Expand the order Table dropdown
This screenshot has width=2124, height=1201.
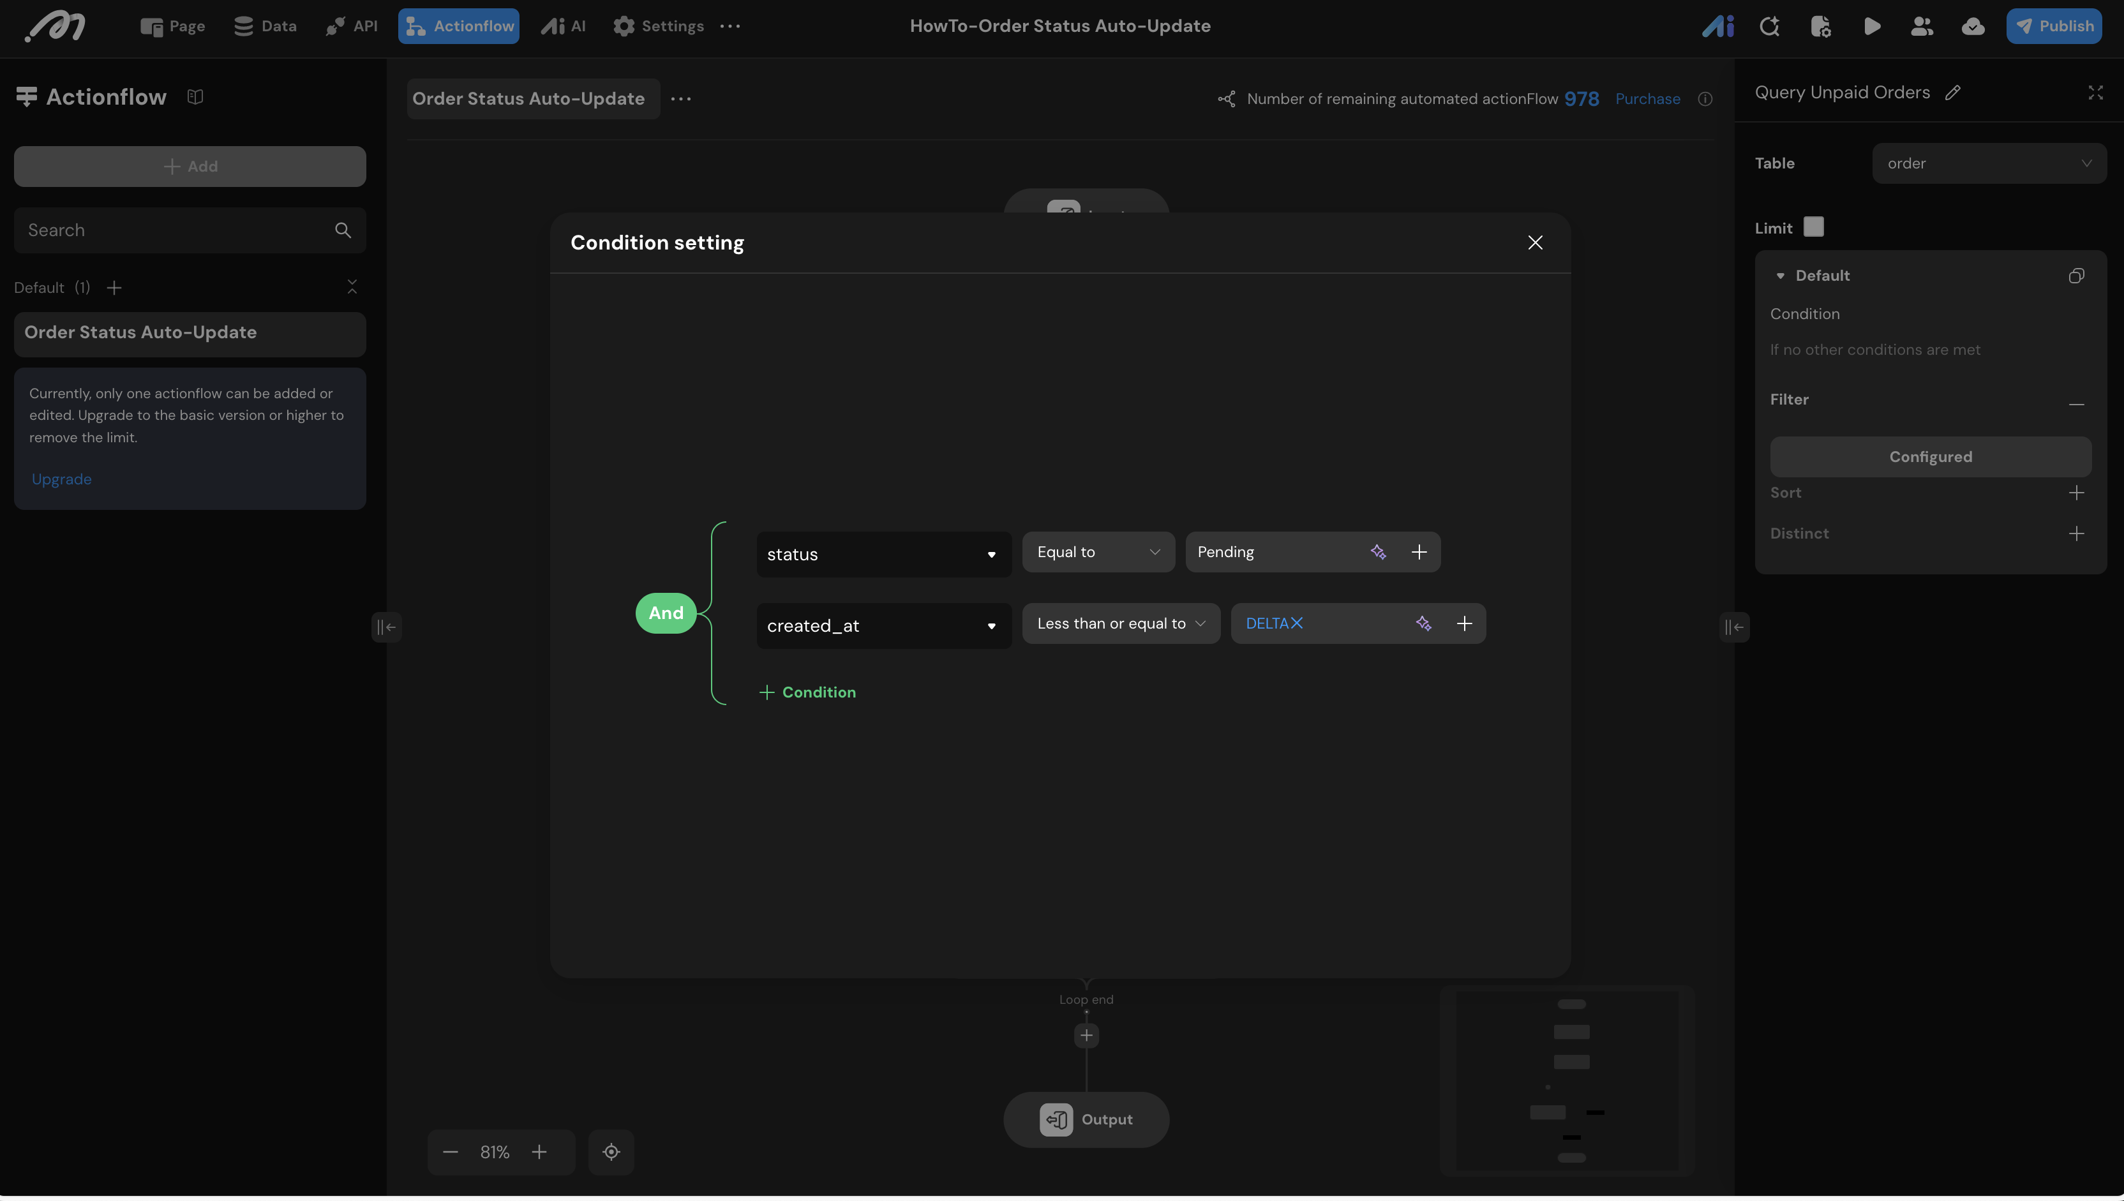point(1989,163)
